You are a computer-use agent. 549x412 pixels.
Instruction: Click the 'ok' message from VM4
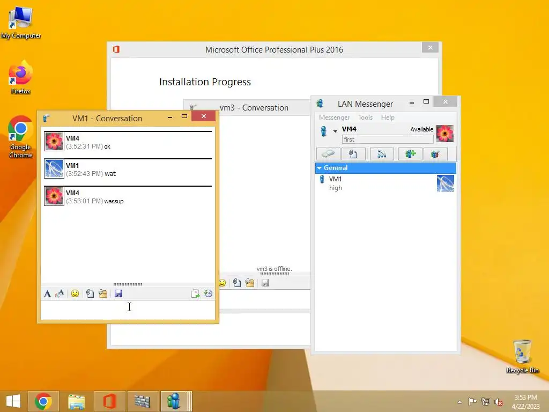coord(107,146)
